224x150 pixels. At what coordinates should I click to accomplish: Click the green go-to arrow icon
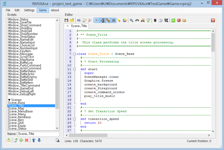click(148, 20)
